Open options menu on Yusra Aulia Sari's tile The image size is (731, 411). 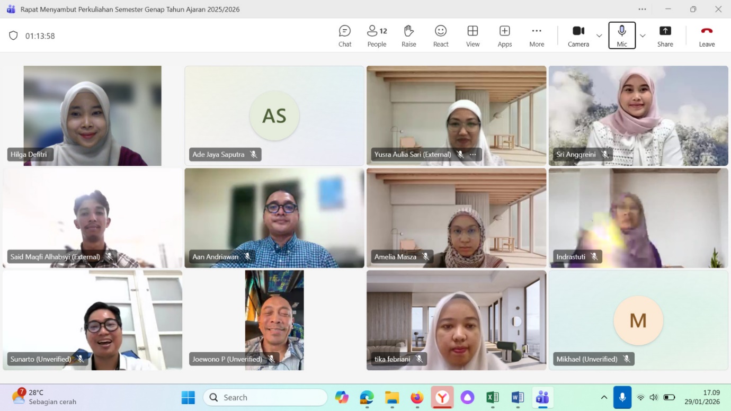tap(473, 154)
